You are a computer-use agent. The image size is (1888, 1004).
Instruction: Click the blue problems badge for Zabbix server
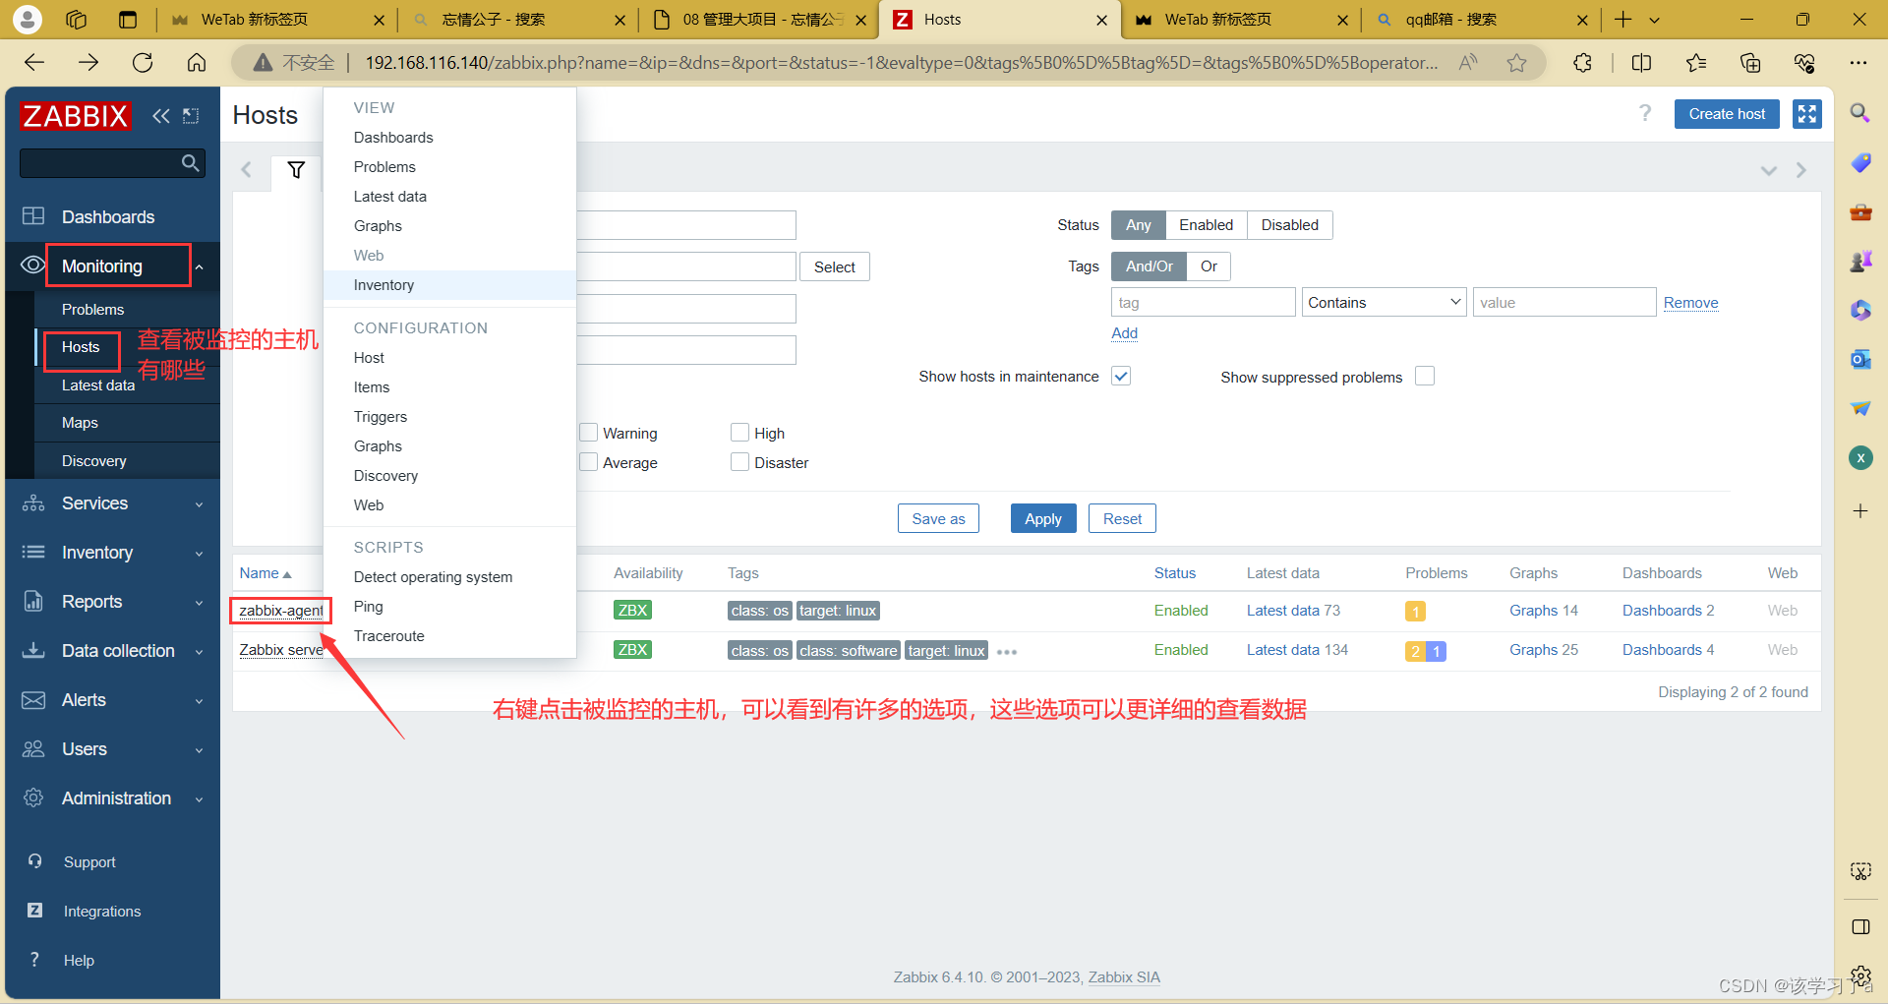pyautogui.click(x=1437, y=651)
